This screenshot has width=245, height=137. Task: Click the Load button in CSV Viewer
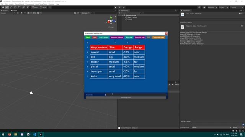(x=95, y=37)
